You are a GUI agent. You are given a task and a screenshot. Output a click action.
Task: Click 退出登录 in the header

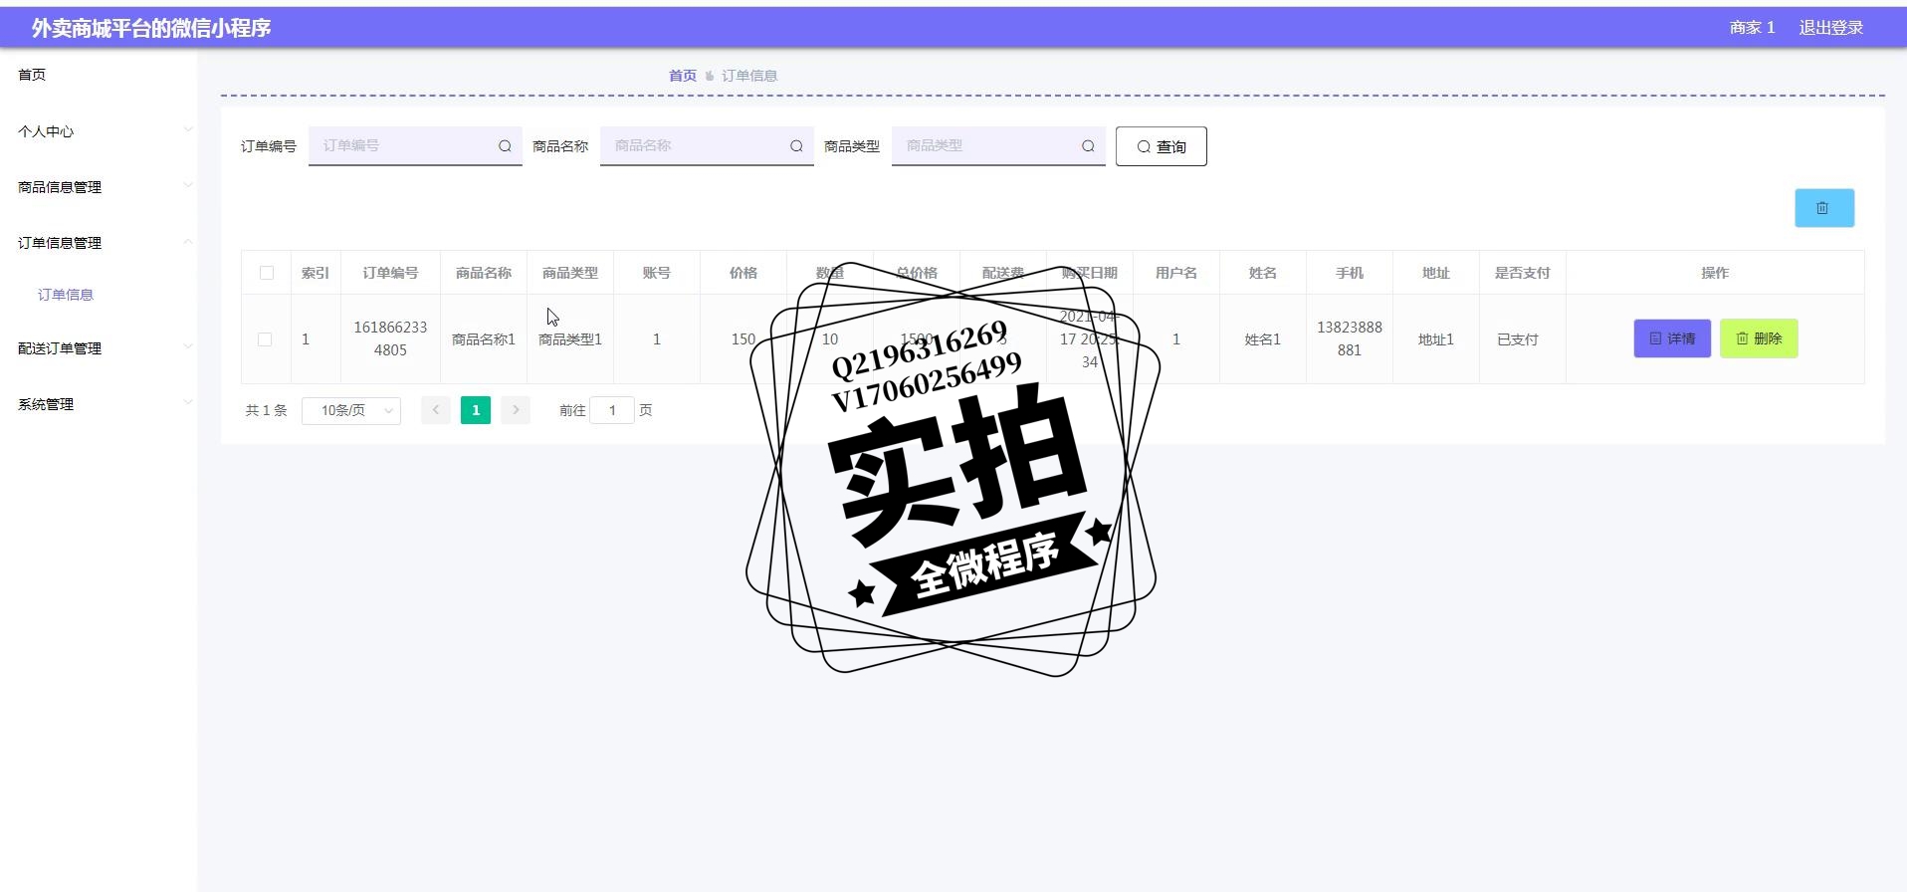pyautogui.click(x=1830, y=28)
